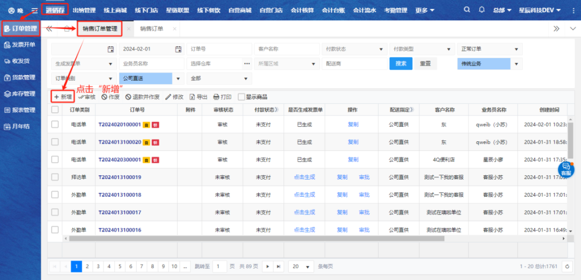The height and width of the screenshot is (280, 581).
Task: Click the refresh icon beside the record count
Action: [566, 267]
